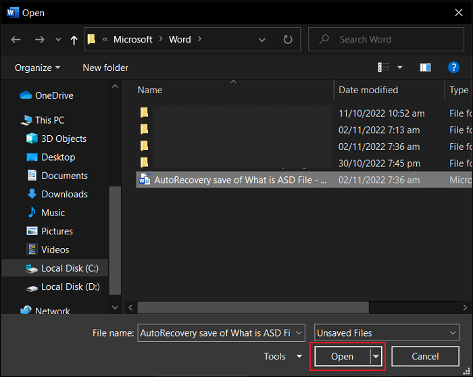Expand the chevron after Word breadcrumb
This screenshot has height=377, width=473.
(x=199, y=39)
